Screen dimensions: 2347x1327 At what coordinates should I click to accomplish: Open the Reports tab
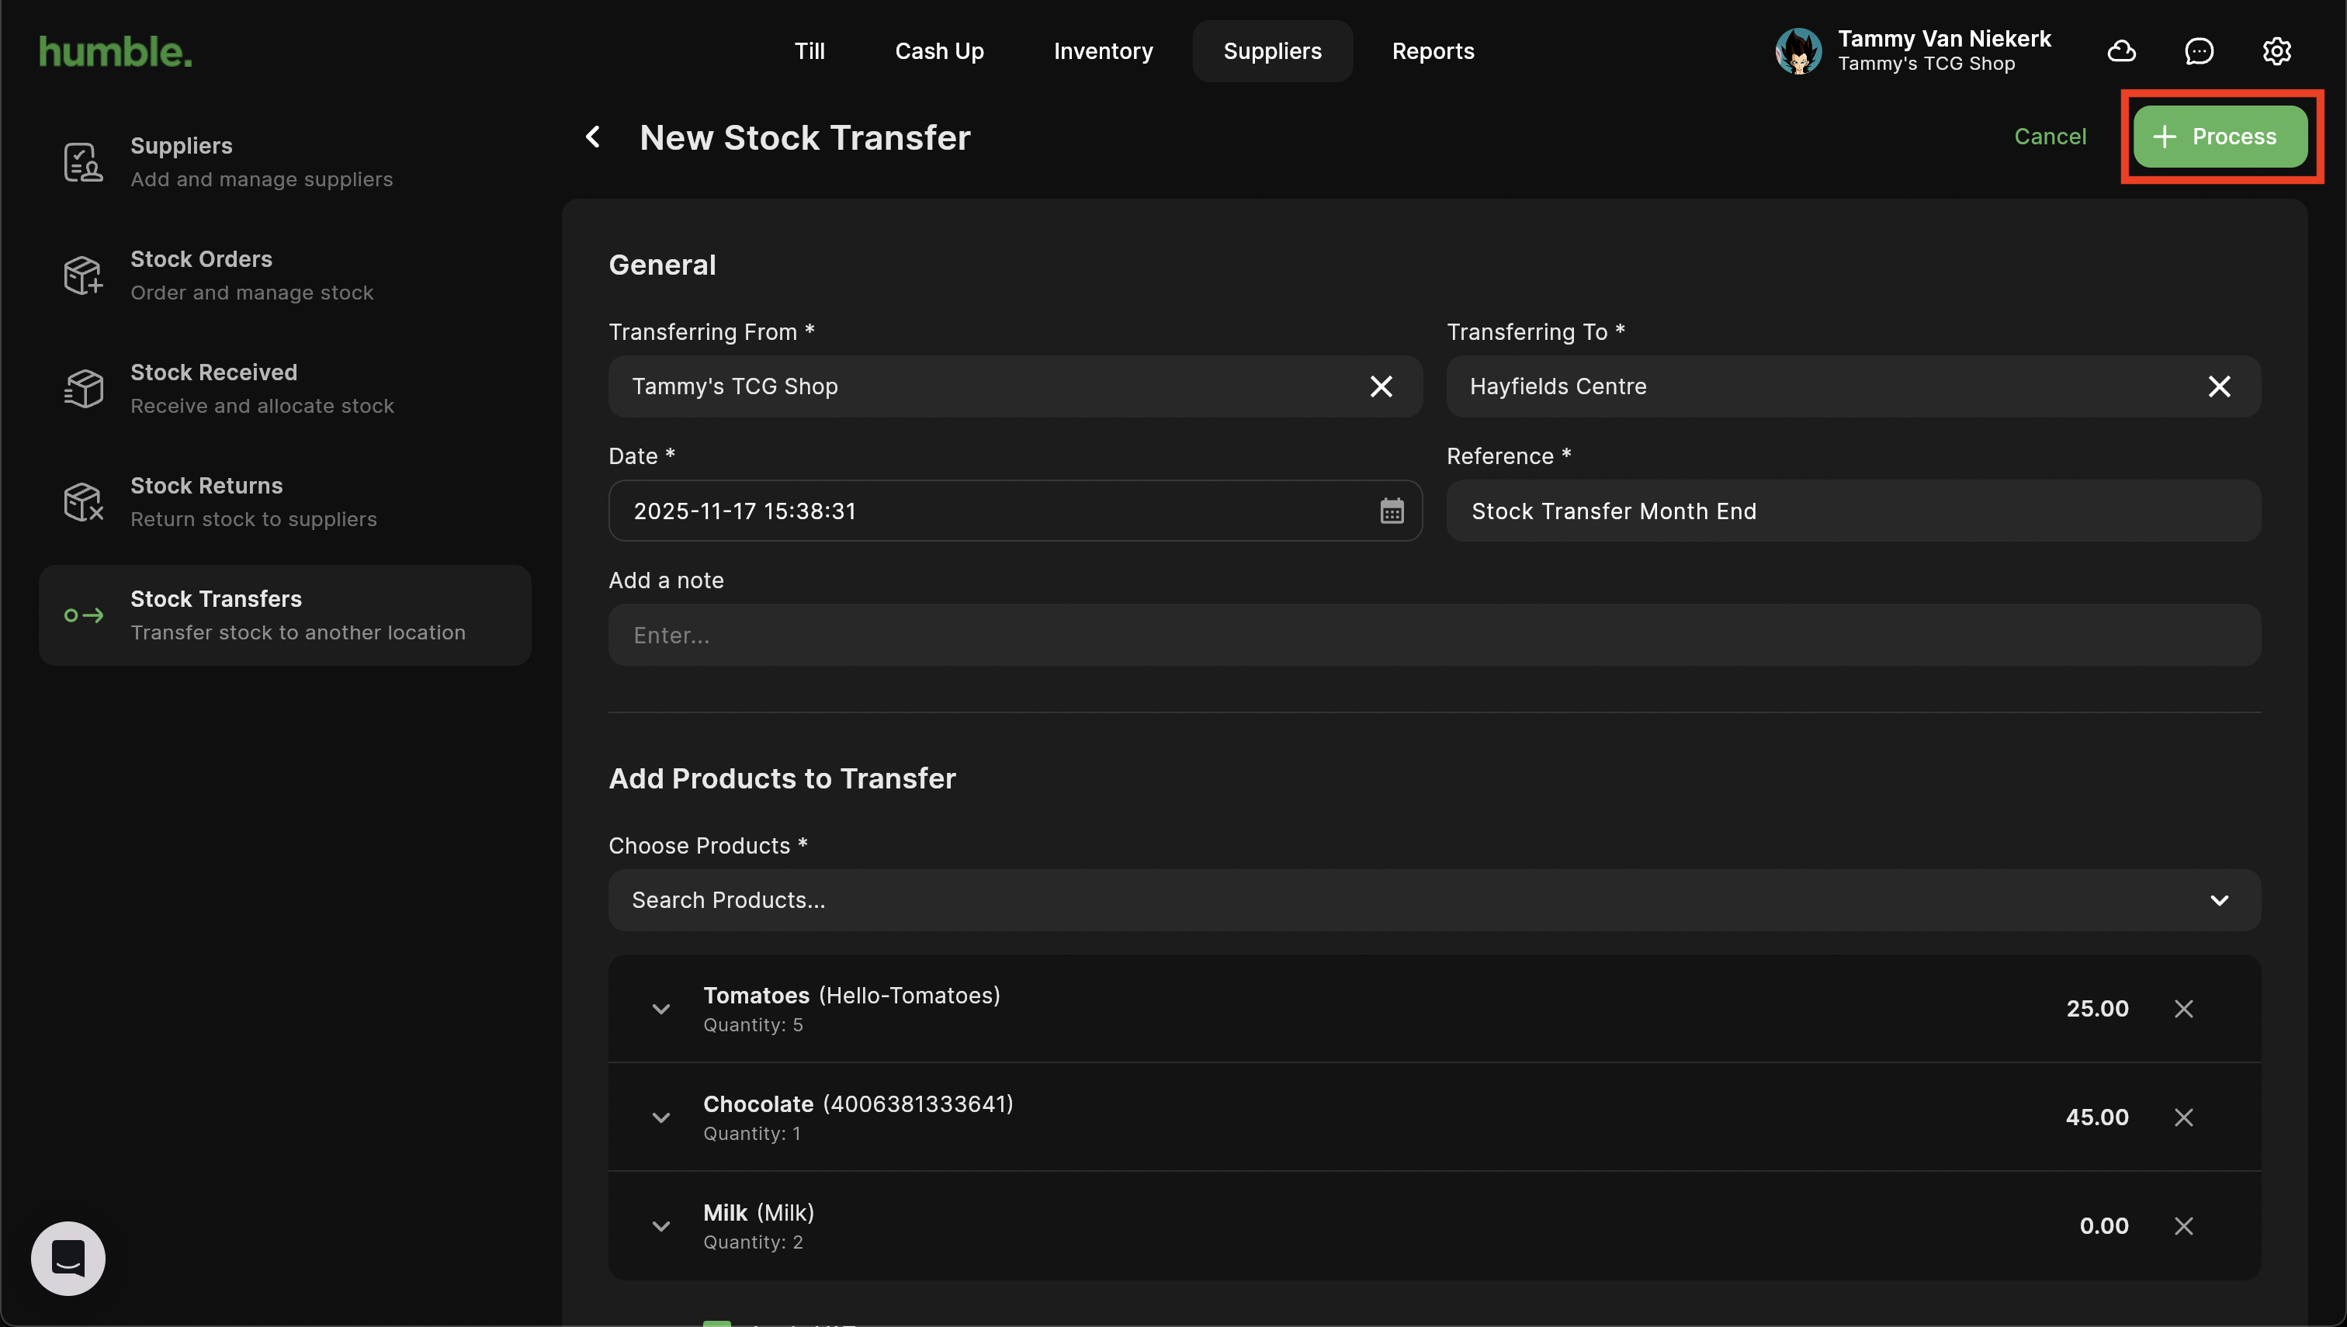click(x=1432, y=51)
